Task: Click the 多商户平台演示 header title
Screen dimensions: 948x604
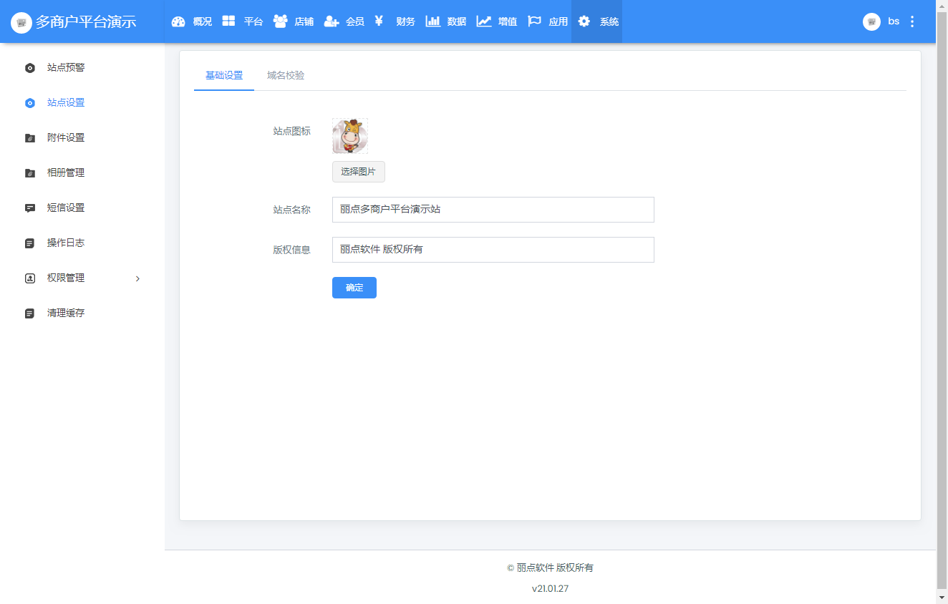Action: [x=86, y=22]
